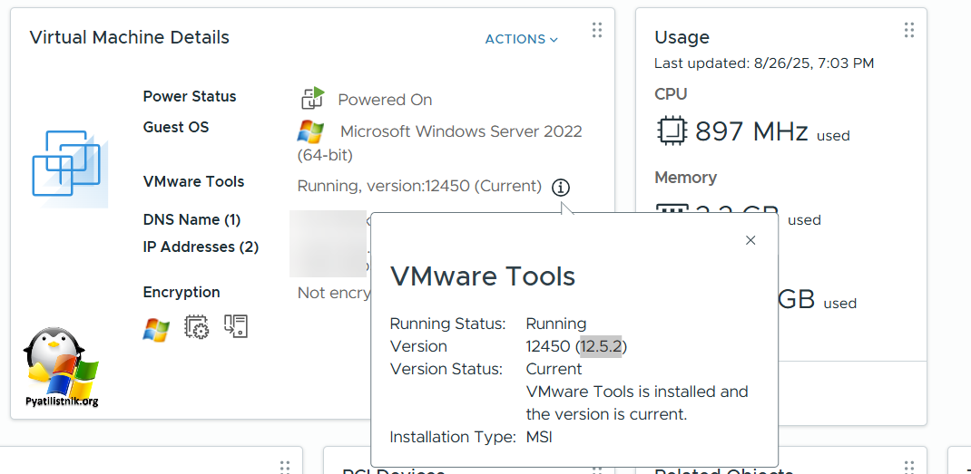Click the '897 MHz' CPU usage value
The width and height of the screenshot is (971, 474).
coord(751,131)
